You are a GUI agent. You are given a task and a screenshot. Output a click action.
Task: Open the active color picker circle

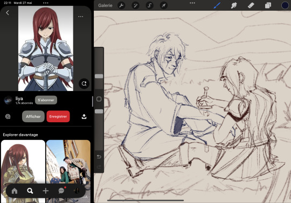tap(285, 5)
